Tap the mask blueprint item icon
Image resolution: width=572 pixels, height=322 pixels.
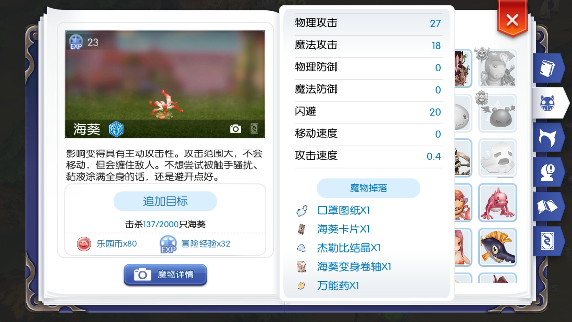pos(301,210)
